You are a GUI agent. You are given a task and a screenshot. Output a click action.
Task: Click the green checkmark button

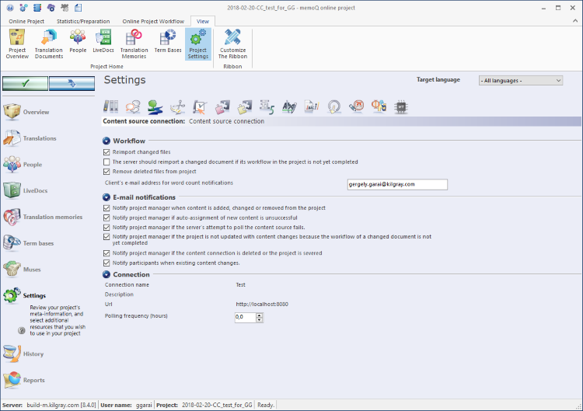(25, 83)
